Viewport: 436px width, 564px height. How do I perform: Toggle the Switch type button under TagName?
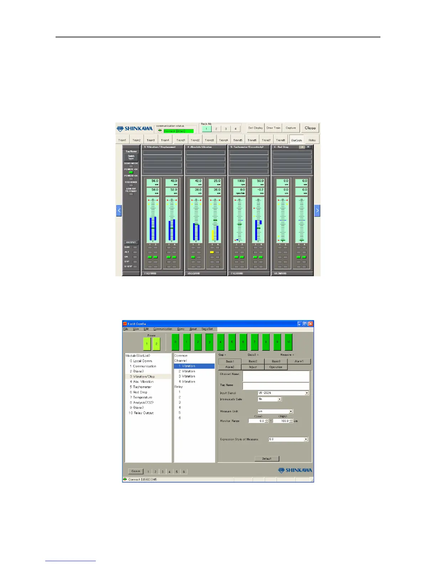pos(131,157)
